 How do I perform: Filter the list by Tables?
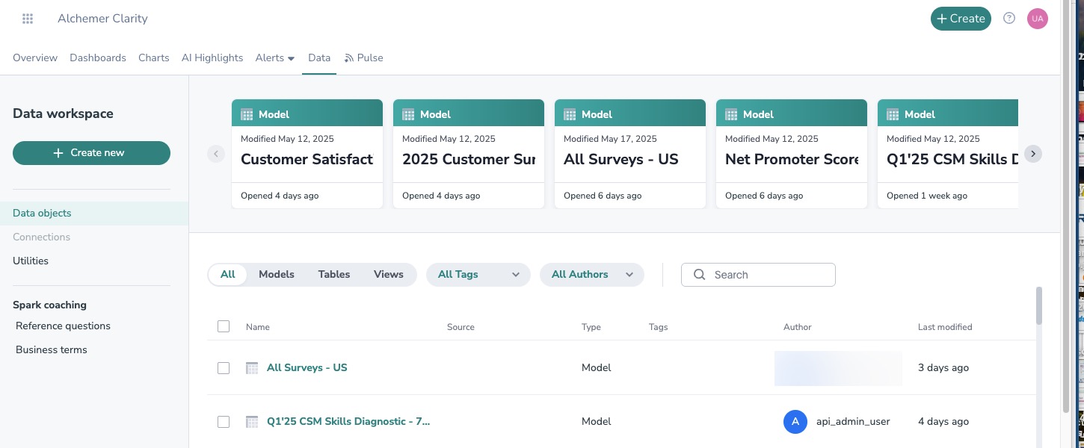[334, 275]
